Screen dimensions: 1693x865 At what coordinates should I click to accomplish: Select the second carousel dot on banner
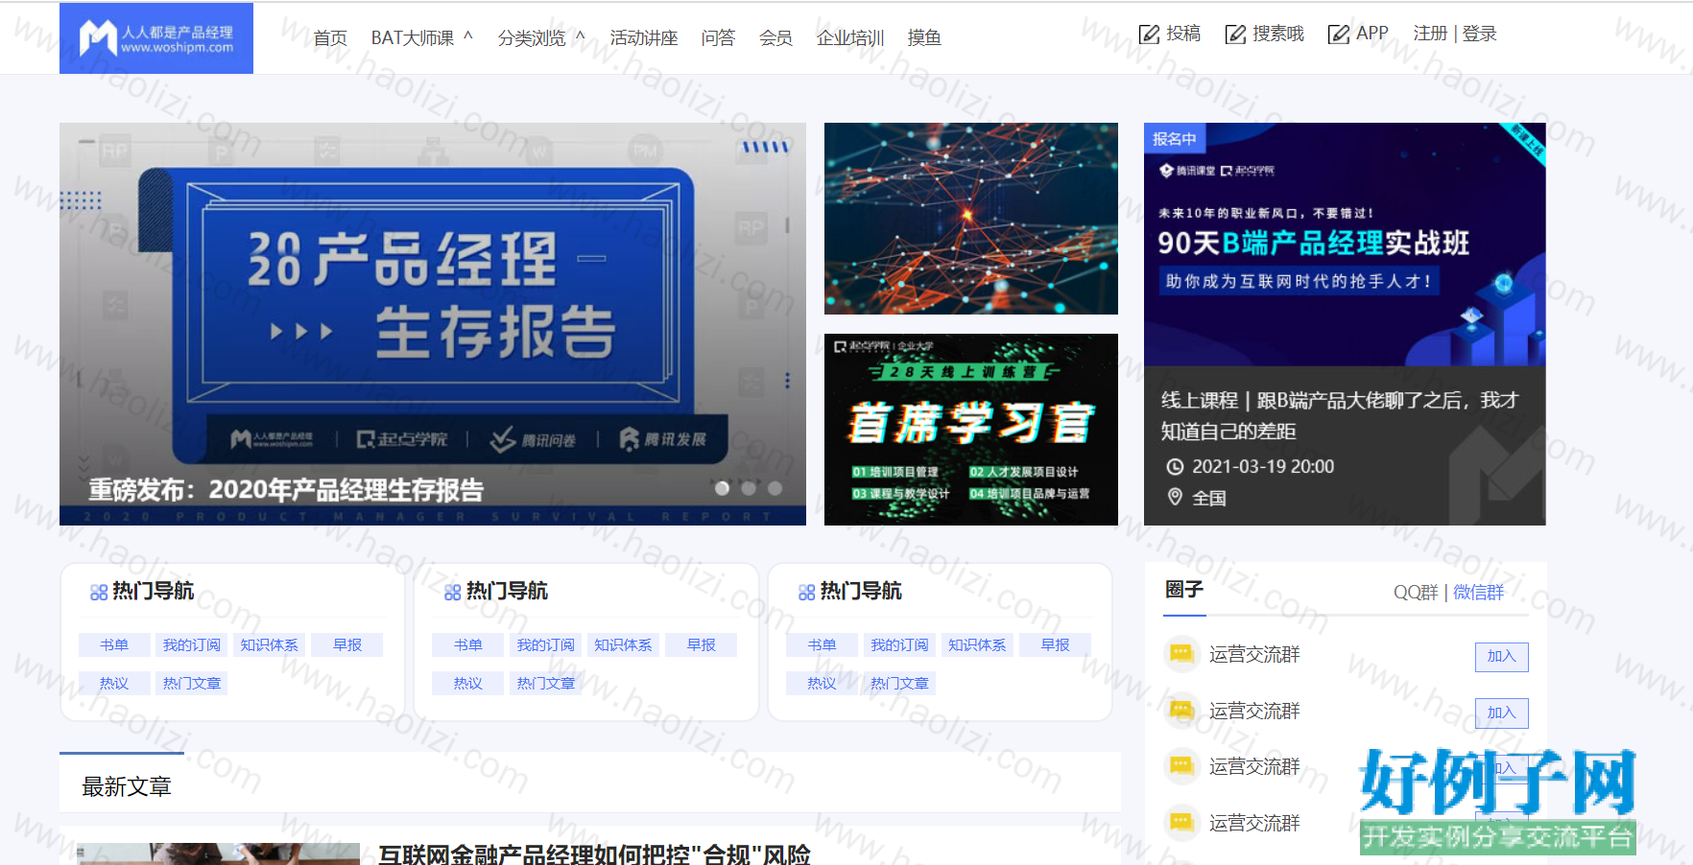(x=749, y=488)
